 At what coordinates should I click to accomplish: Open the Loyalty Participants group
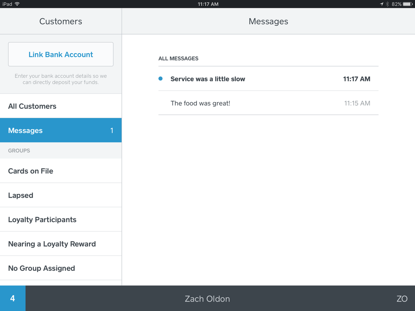tap(61, 220)
